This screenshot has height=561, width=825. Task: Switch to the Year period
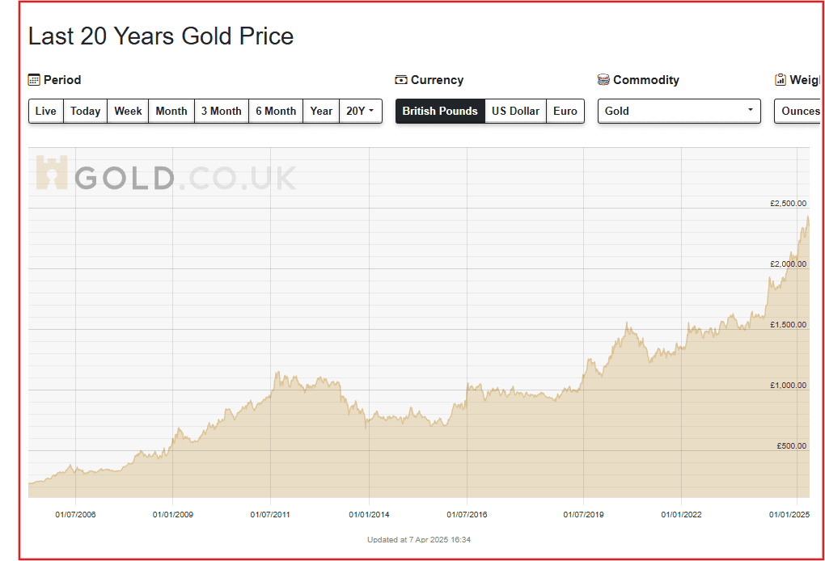point(321,112)
